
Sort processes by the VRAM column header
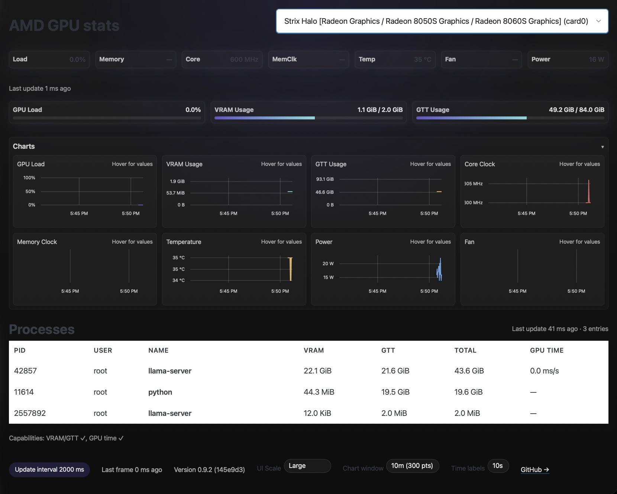[x=314, y=350]
